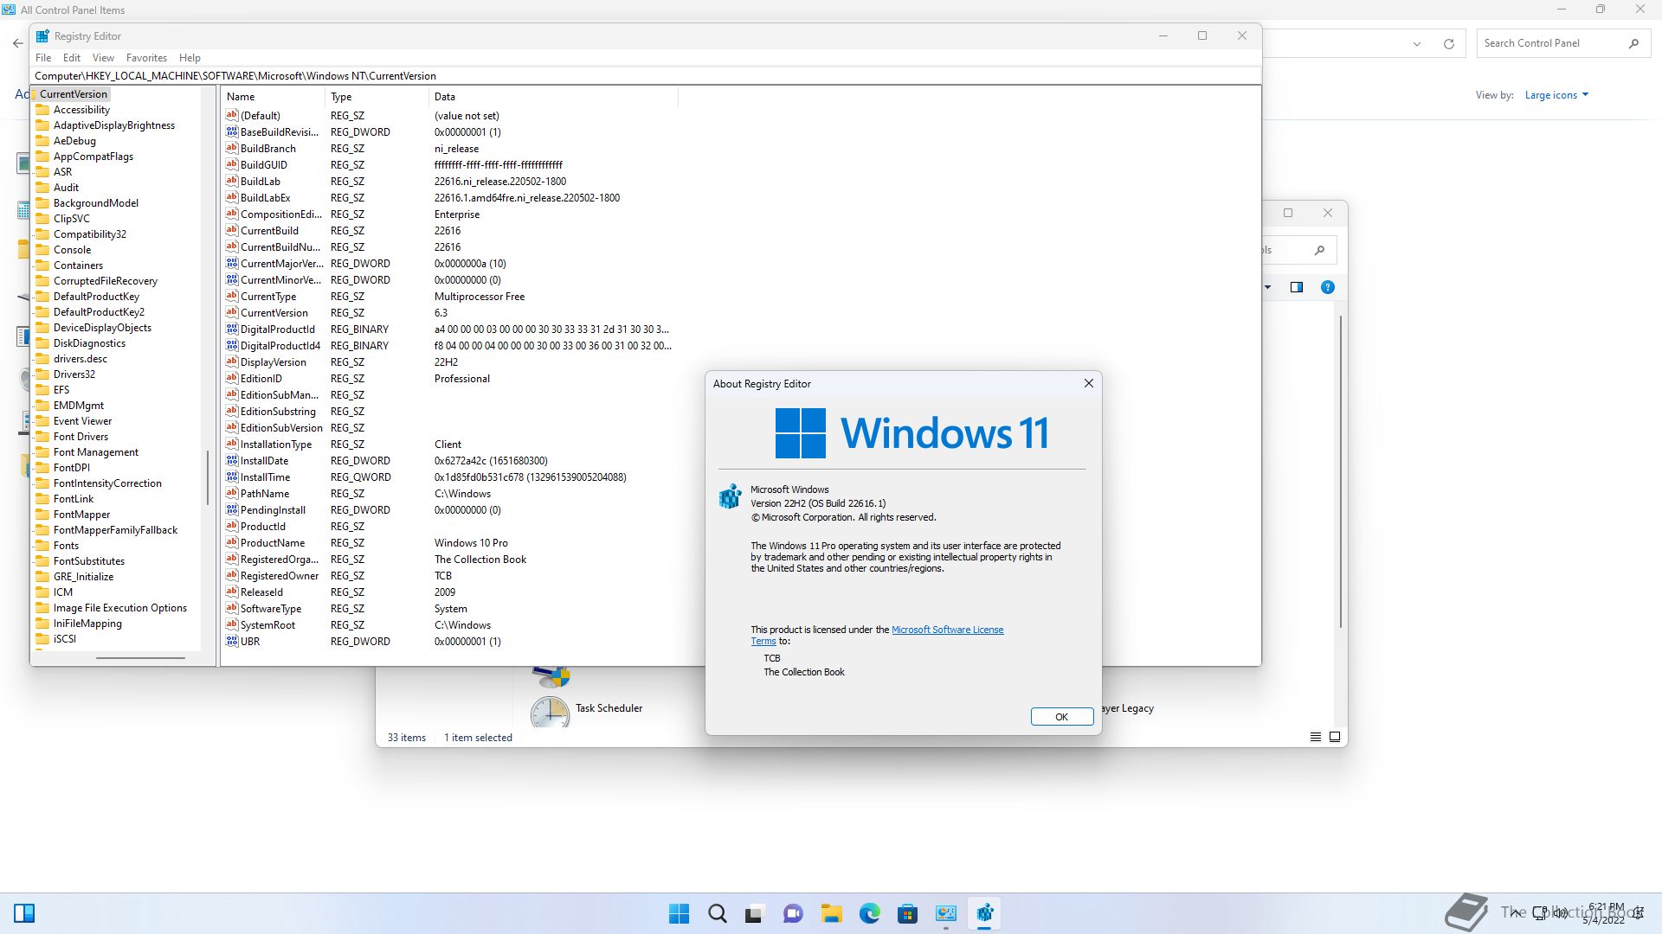The width and height of the screenshot is (1662, 934).
Task: Select the Image File Execution Options key
Action: tap(120, 608)
